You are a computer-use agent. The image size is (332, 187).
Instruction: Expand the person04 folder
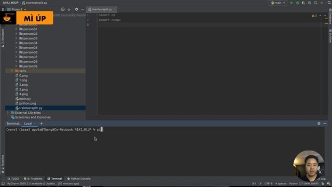pos(16,43)
